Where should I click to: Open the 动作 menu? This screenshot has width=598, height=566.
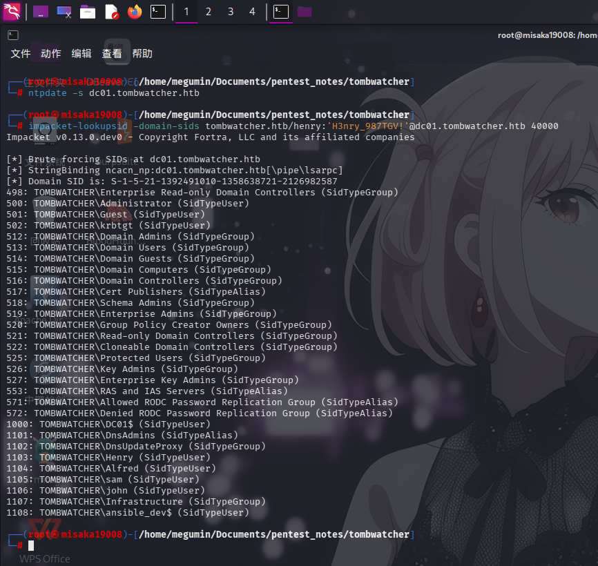coord(50,53)
